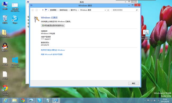Screen dimensions: 172x103
Task: Click the 确定 button
Action: (133, 83)
